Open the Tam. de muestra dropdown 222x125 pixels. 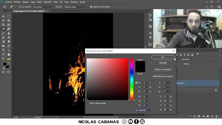pyautogui.click(x=43, y=7)
